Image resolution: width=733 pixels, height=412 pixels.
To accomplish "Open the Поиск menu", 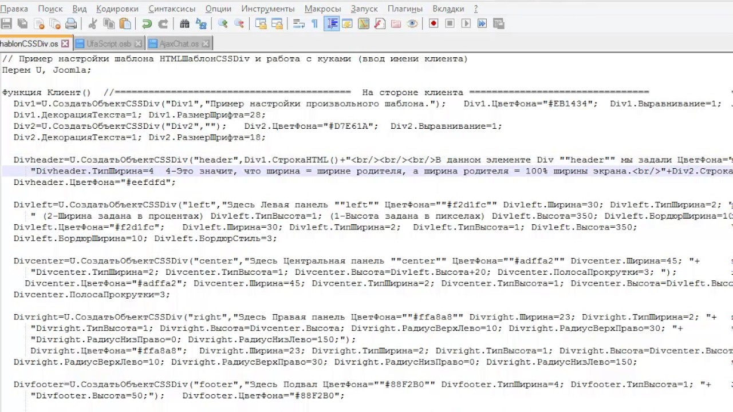I will tap(50, 9).
